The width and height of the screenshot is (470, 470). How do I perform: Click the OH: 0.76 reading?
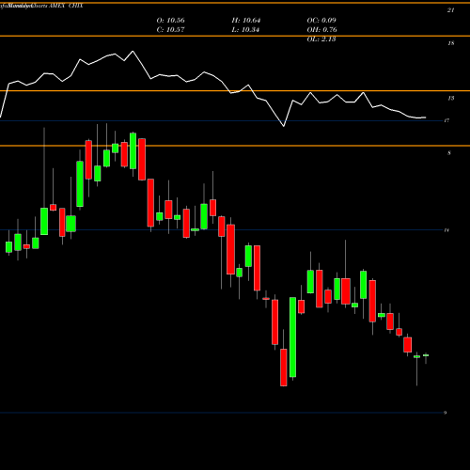pyautogui.click(x=321, y=29)
